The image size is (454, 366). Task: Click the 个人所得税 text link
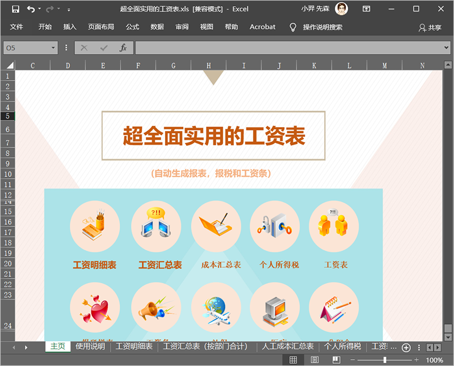click(279, 264)
